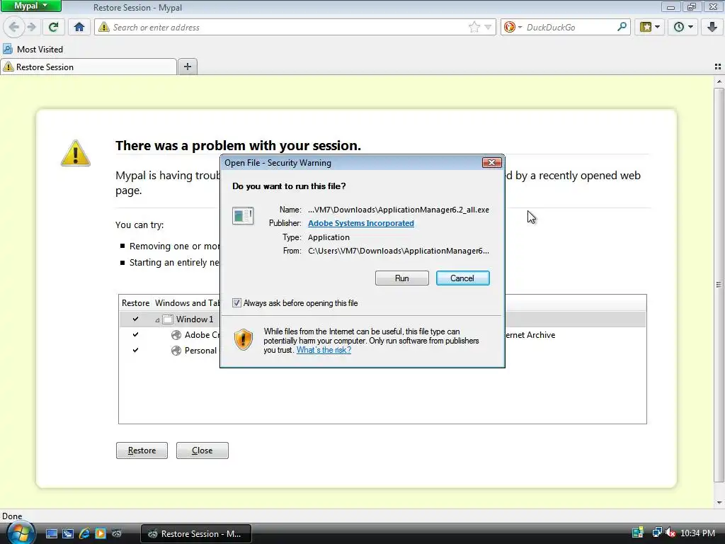Click the Restore button on session page
The width and height of the screenshot is (725, 544).
click(142, 450)
